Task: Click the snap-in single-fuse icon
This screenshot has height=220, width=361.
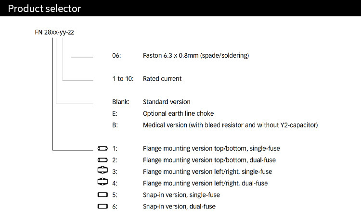Action: (x=103, y=195)
